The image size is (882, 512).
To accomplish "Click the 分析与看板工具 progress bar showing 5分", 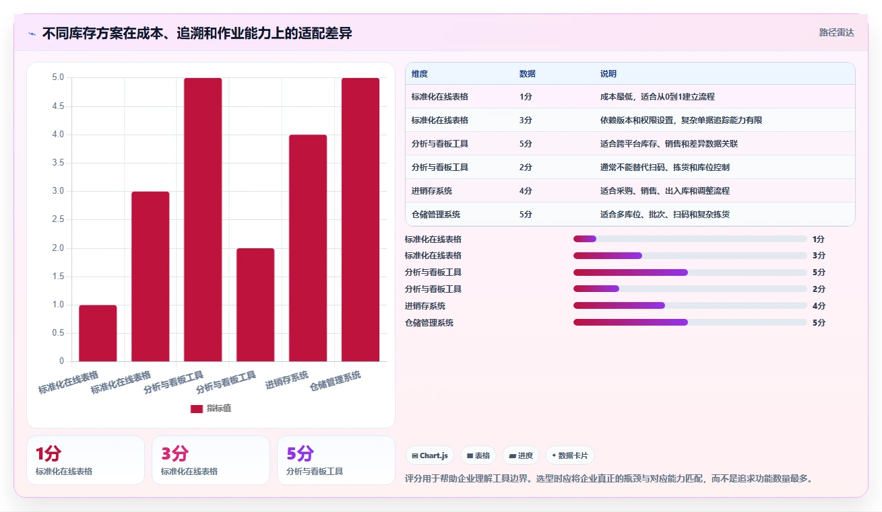I will pos(690,272).
